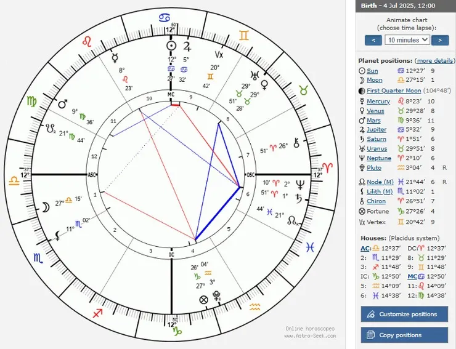Click the Copy positions button
Image resolution: width=456 pixels, height=349 pixels.
(x=404, y=335)
